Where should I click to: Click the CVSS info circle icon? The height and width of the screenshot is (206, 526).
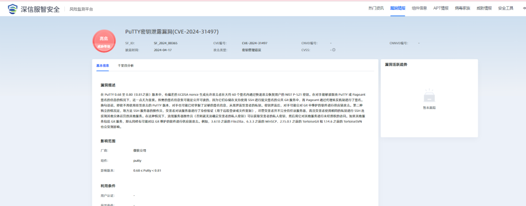click(x=334, y=50)
